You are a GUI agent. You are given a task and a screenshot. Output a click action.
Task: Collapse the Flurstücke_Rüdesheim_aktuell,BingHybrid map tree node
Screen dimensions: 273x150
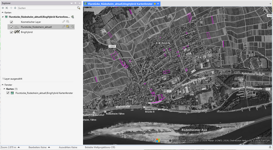tap(3, 17)
